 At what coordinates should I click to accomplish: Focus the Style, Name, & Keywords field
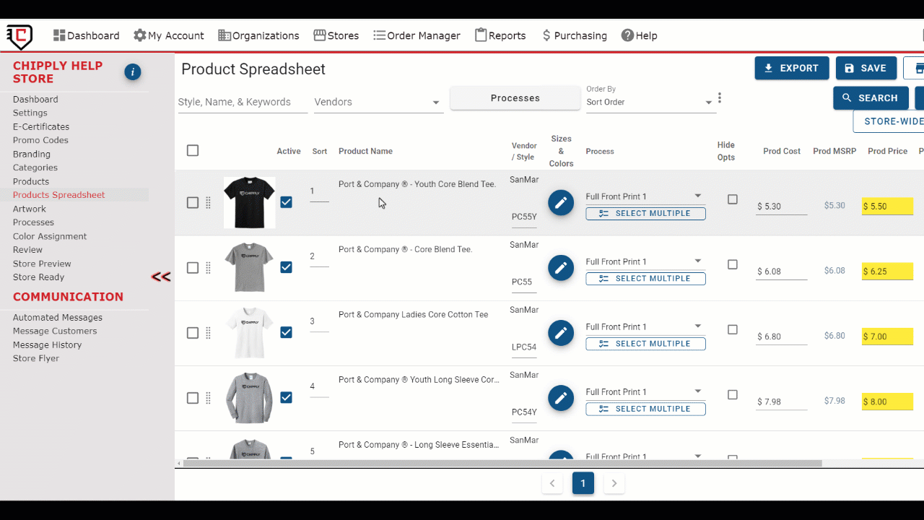pos(243,102)
